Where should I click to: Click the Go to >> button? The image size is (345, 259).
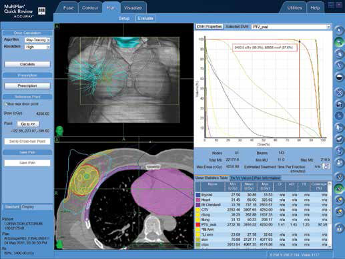(28, 124)
